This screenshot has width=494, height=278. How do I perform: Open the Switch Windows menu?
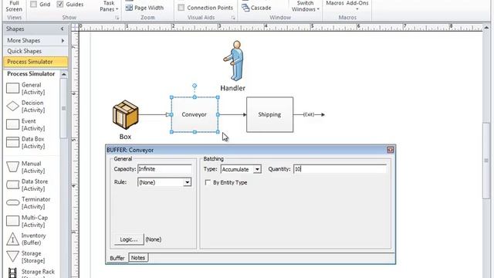(305, 6)
